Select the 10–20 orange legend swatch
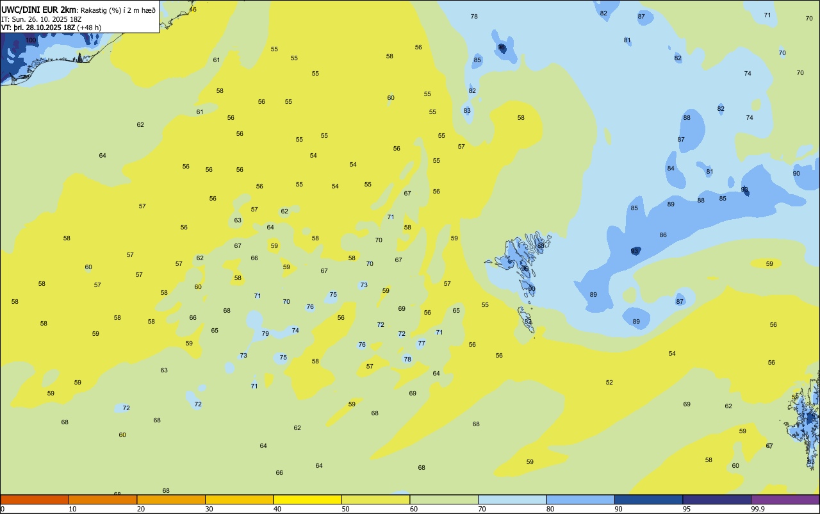820x514 pixels. pyautogui.click(x=102, y=499)
